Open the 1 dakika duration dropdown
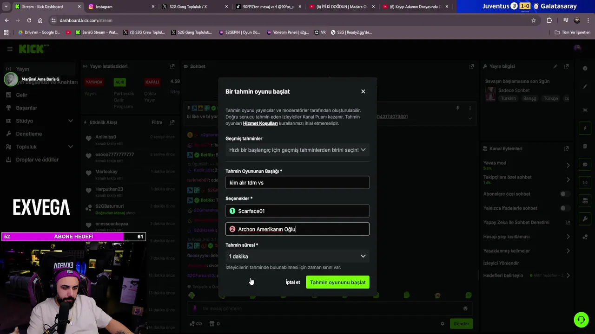Image resolution: width=595 pixels, height=334 pixels. coord(297,256)
